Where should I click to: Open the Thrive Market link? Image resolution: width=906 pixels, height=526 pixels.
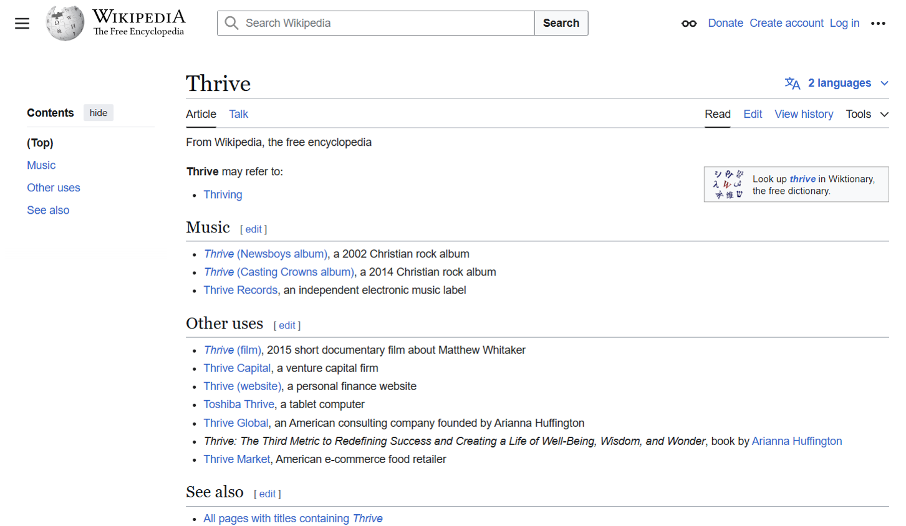coord(237,459)
